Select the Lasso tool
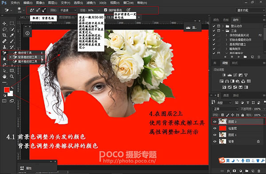The width and height of the screenshot is (266, 174). coord(4,29)
